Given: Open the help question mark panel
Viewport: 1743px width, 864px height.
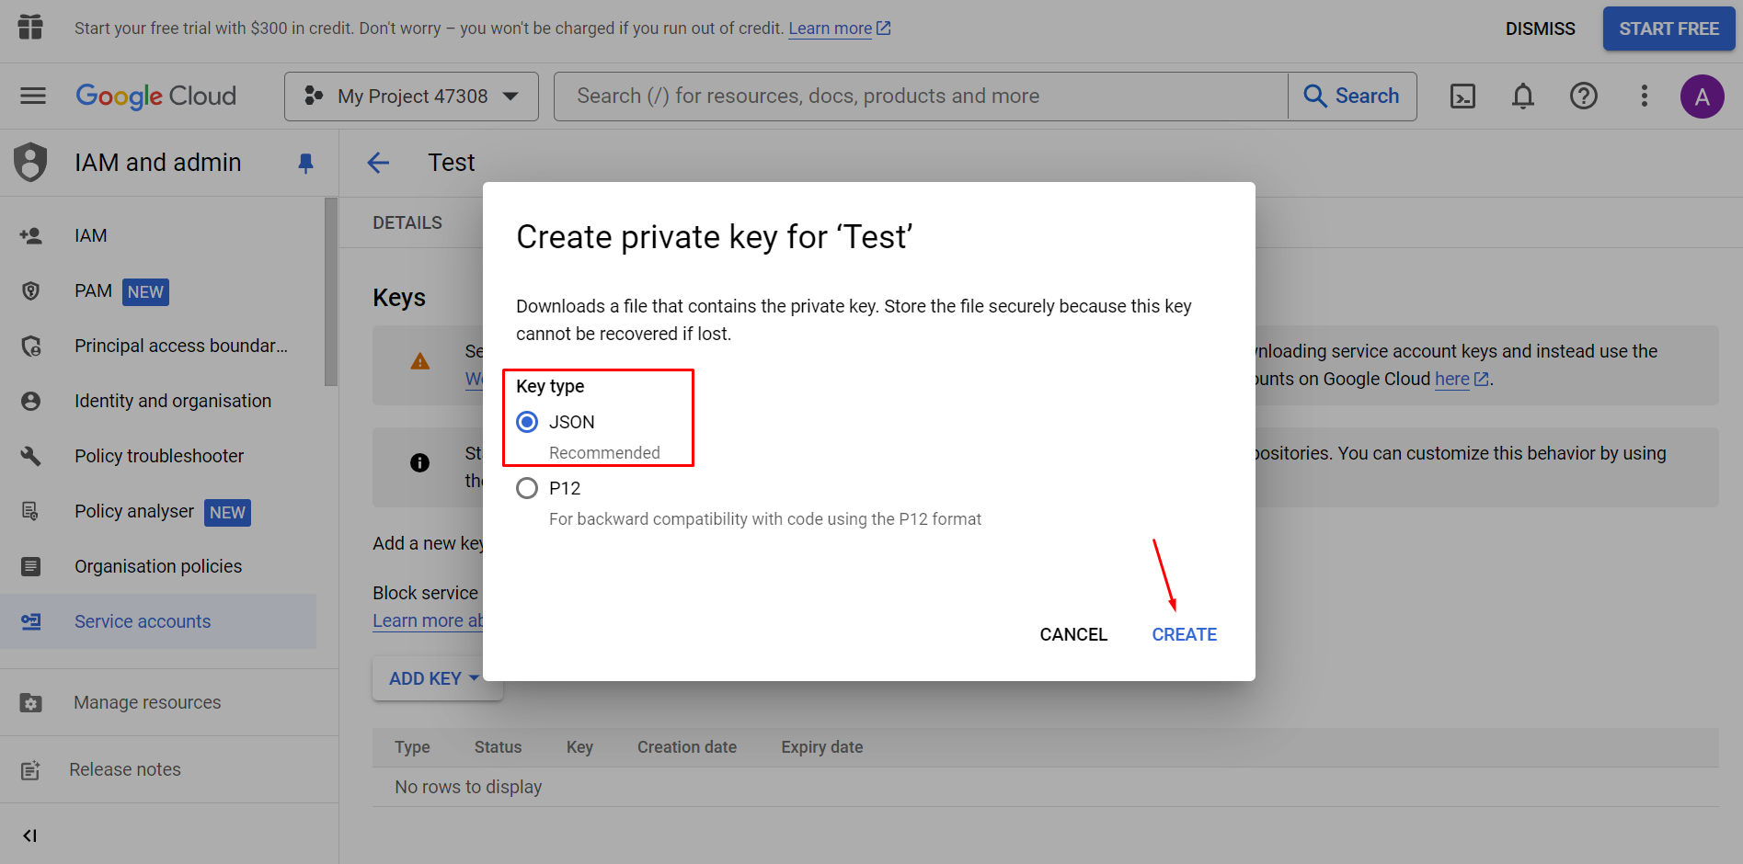Looking at the screenshot, I should coord(1583,96).
